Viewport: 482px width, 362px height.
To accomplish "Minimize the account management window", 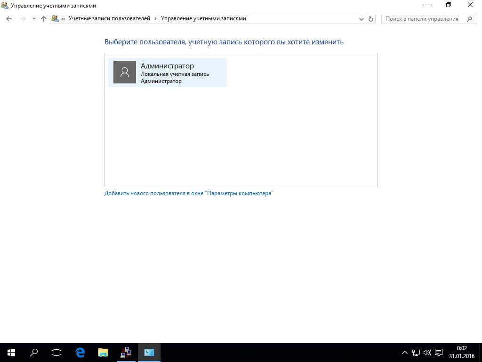I will 427,5.
